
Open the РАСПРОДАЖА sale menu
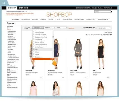[79, 20]
